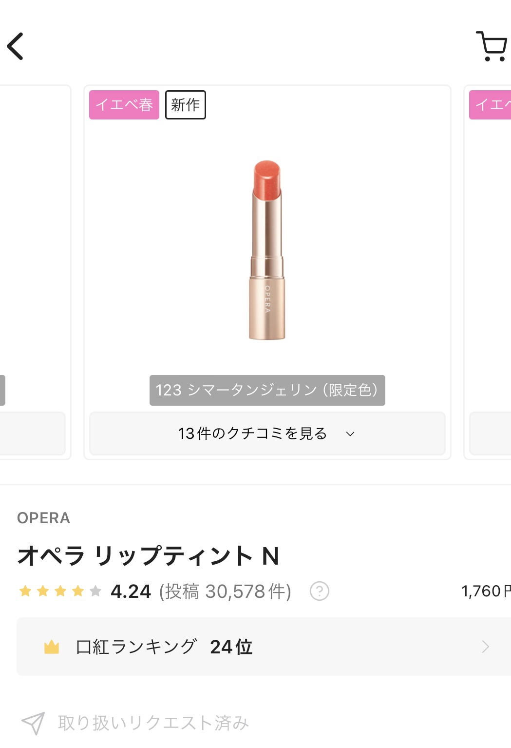Screen dimensions: 511x748
Task: Open the 投稿 30,578件 reviews count
Action: pos(225,591)
